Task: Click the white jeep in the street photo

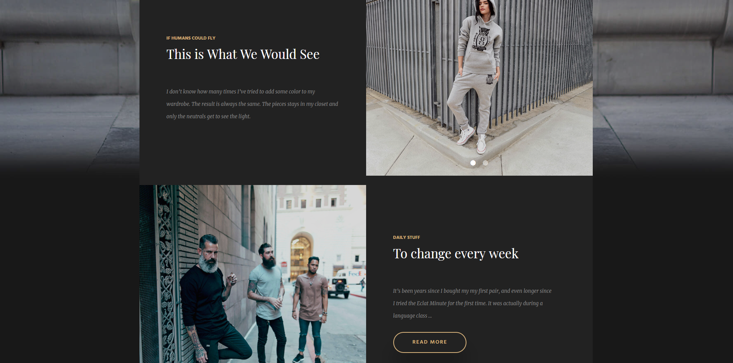Action: (x=339, y=287)
